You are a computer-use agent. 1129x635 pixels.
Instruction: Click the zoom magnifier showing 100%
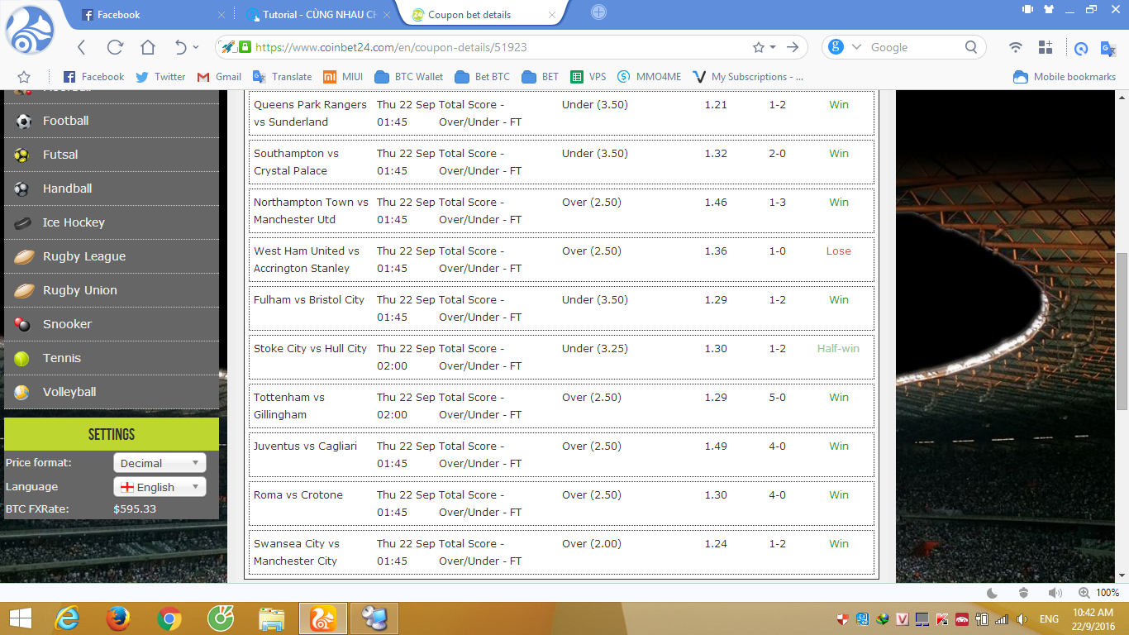(1084, 593)
